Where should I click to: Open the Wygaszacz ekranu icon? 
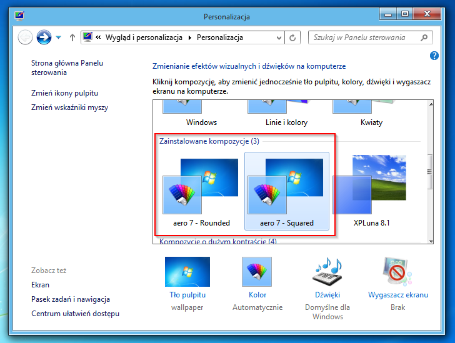click(x=397, y=272)
